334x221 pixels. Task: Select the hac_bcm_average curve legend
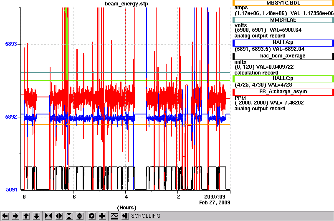click(283, 56)
